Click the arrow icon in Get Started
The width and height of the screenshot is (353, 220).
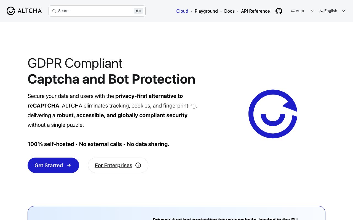click(x=69, y=165)
